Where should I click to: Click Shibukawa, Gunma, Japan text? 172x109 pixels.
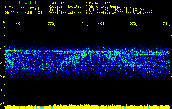click(111, 7)
